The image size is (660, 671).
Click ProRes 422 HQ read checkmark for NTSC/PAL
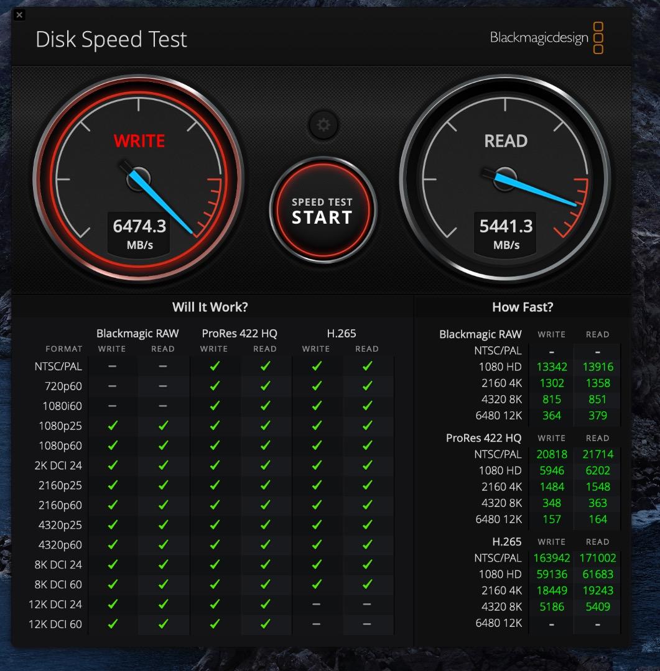pyautogui.click(x=265, y=366)
